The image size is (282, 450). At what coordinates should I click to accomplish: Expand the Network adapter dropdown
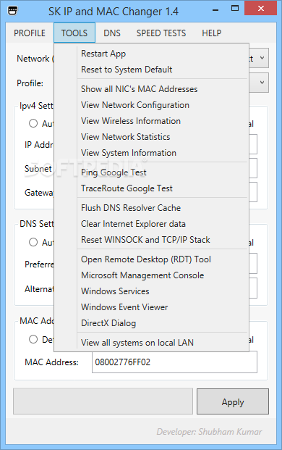pyautogui.click(x=262, y=58)
